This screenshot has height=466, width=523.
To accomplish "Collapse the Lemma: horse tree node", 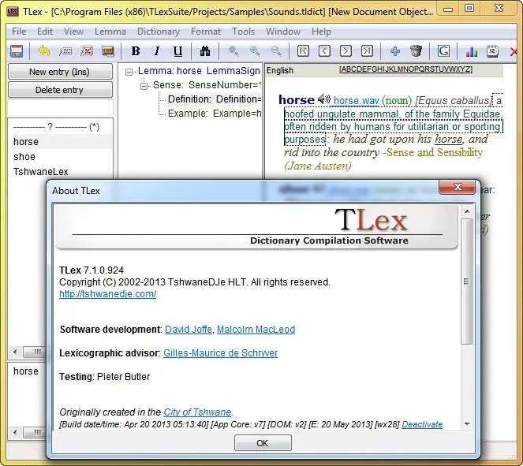I will click(129, 72).
